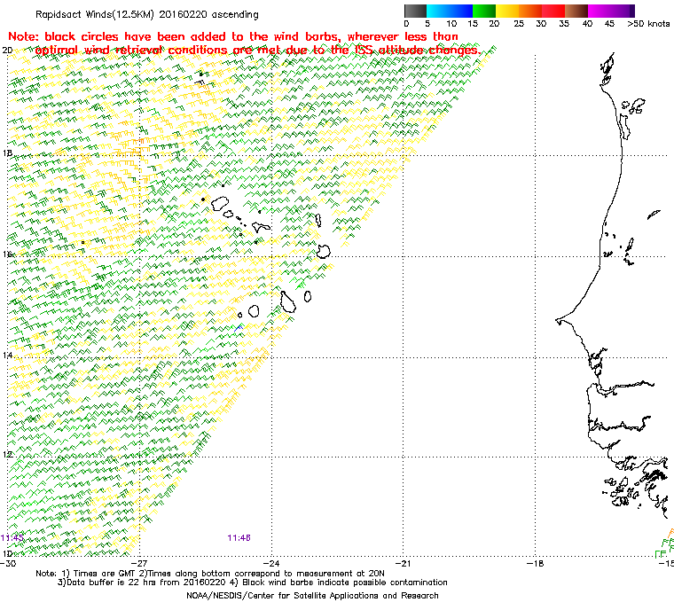Click the "25" legend scale label

519,24
